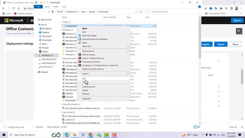Reload the browser page
The width and height of the screenshot is (245, 138).
click(14, 8)
